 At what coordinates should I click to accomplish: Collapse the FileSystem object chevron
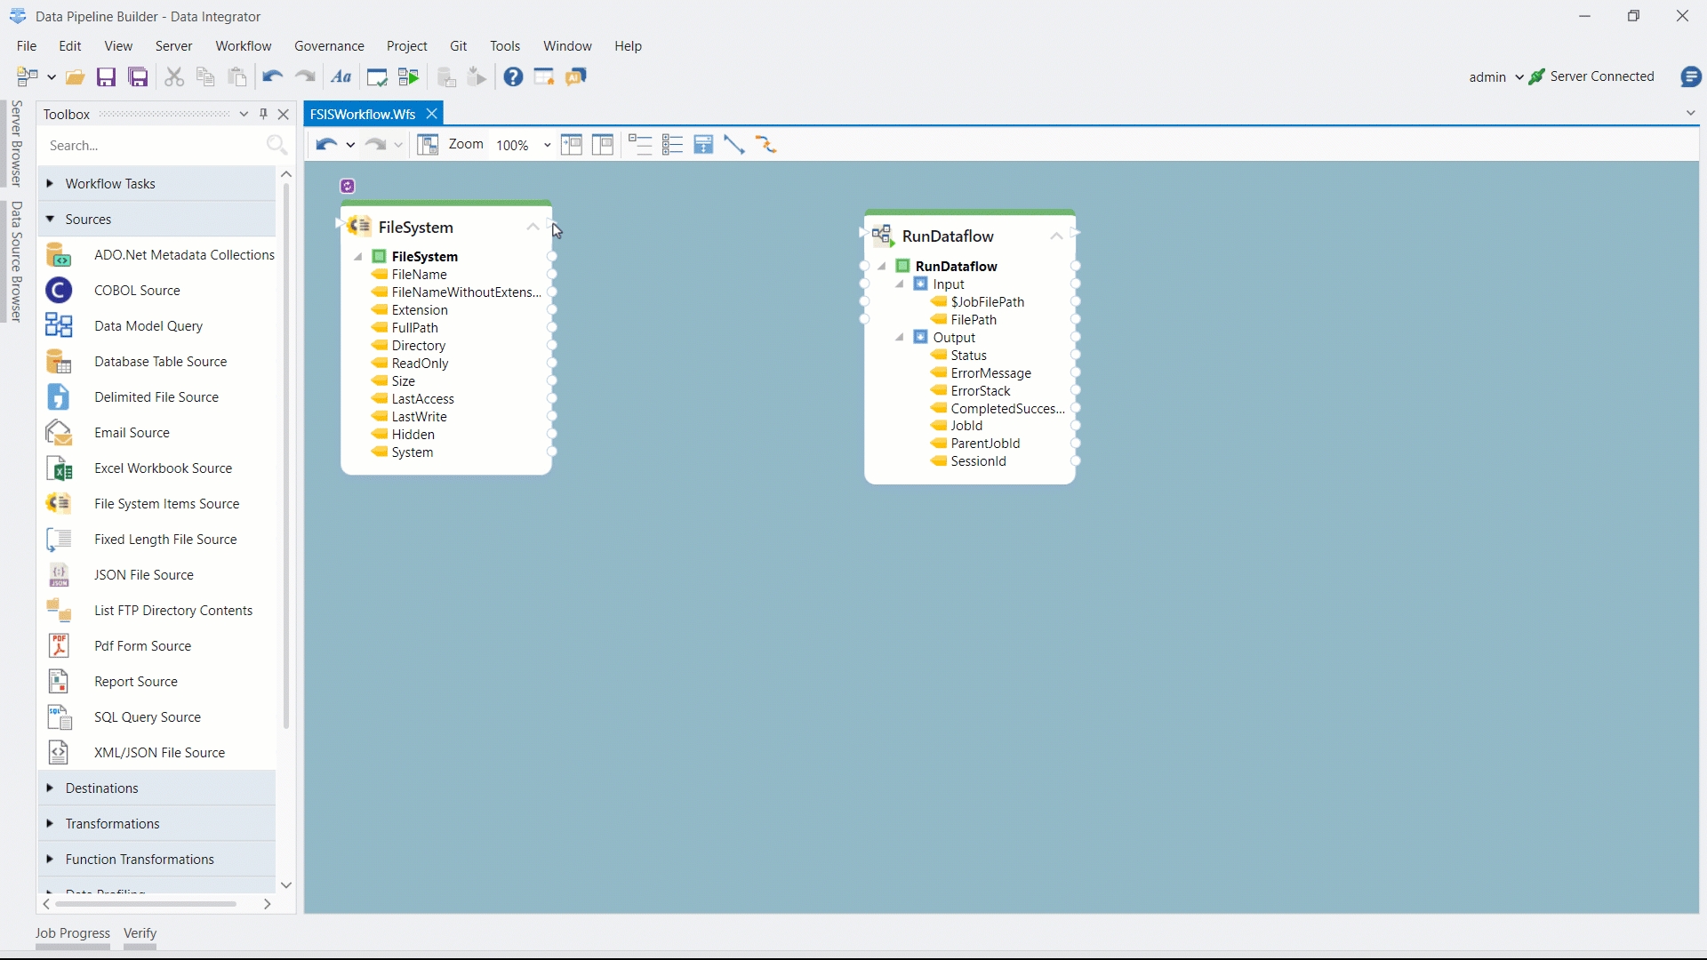(x=533, y=228)
